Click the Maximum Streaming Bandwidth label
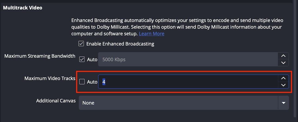Image resolution: width=298 pixels, height=122 pixels. [40, 56]
